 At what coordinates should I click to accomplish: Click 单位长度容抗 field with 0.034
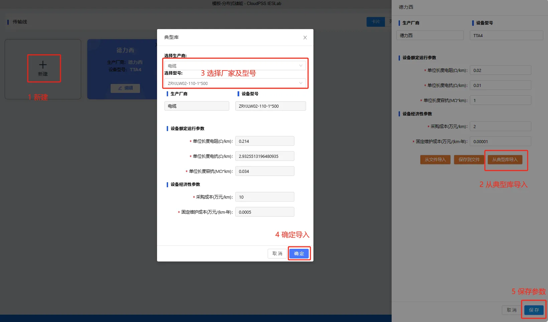265,171
